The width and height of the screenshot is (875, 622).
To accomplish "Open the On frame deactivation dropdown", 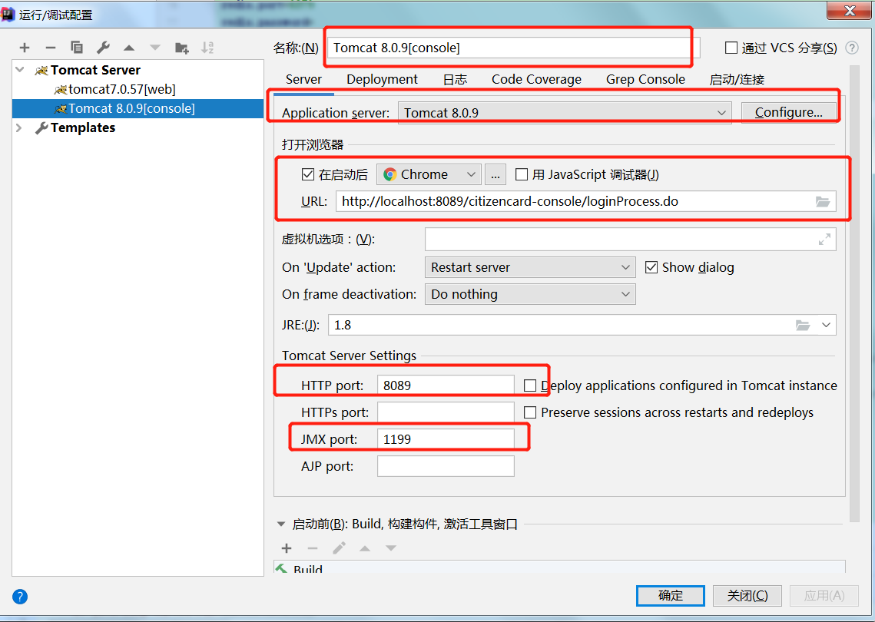I will (x=530, y=294).
